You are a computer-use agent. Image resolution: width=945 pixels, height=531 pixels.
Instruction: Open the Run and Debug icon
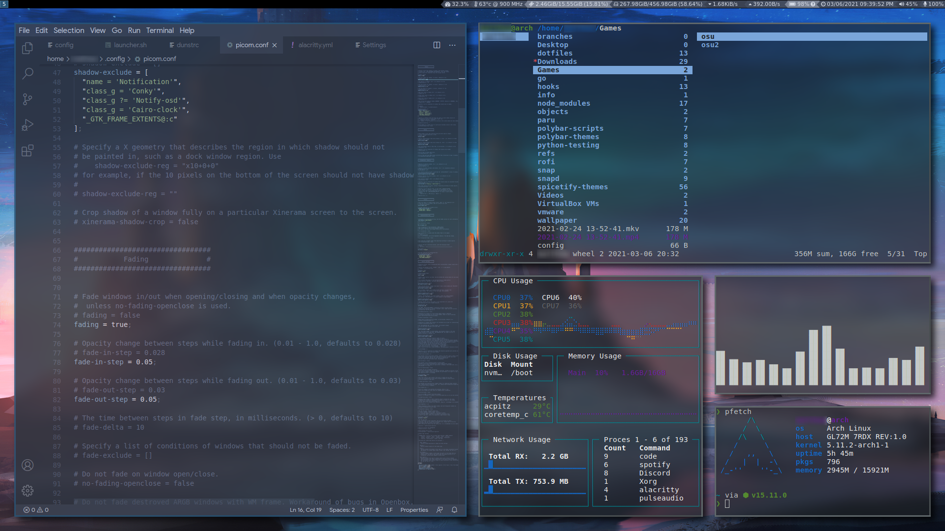(x=28, y=125)
